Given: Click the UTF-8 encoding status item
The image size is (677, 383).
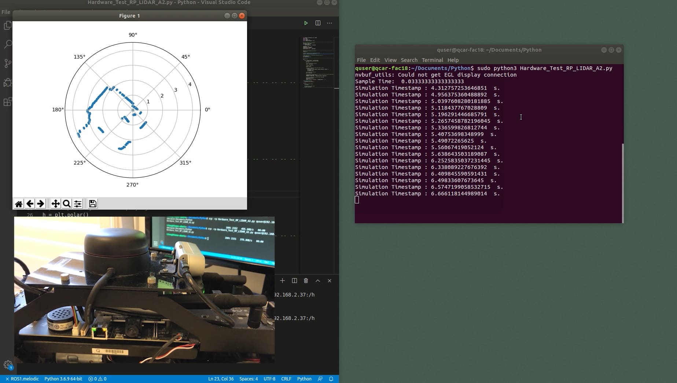Looking at the screenshot, I should click(269, 379).
